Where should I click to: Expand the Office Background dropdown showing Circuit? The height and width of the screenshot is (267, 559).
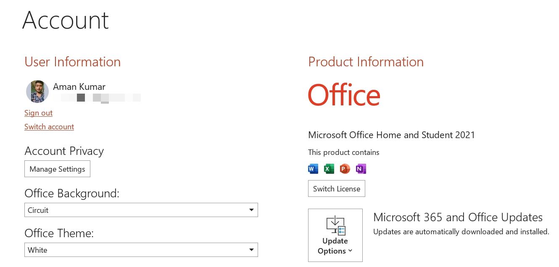click(x=141, y=210)
